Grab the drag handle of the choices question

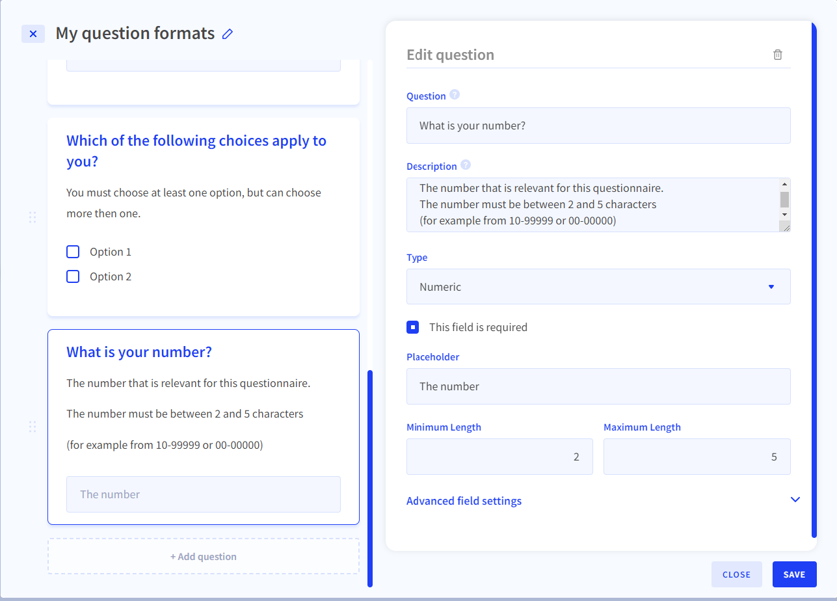(33, 217)
